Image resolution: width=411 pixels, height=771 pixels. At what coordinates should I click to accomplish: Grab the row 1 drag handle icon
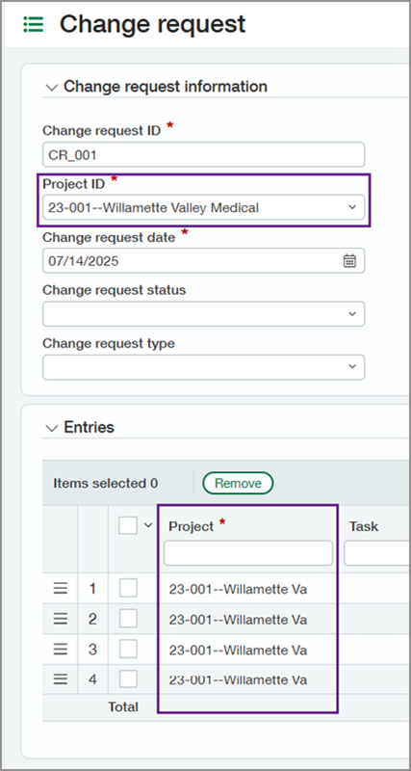tap(61, 588)
